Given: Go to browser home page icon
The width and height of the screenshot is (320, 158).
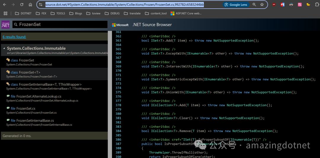Looking at the screenshot, I should tap(30, 5).
